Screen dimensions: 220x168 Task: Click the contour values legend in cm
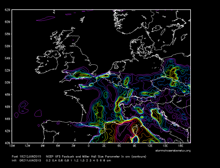(x=78, y=160)
